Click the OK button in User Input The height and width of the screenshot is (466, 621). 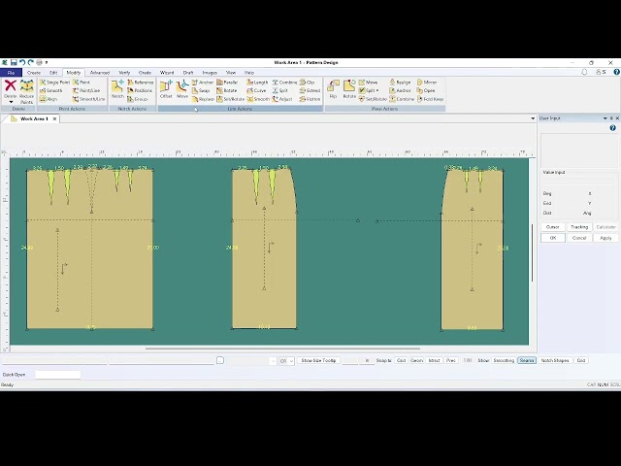coord(553,238)
